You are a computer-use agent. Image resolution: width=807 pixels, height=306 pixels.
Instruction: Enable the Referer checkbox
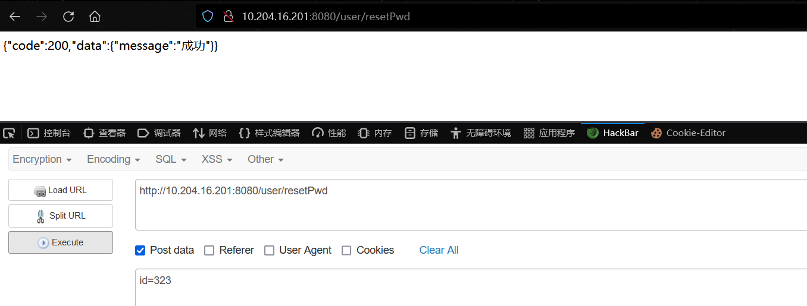pyautogui.click(x=209, y=250)
